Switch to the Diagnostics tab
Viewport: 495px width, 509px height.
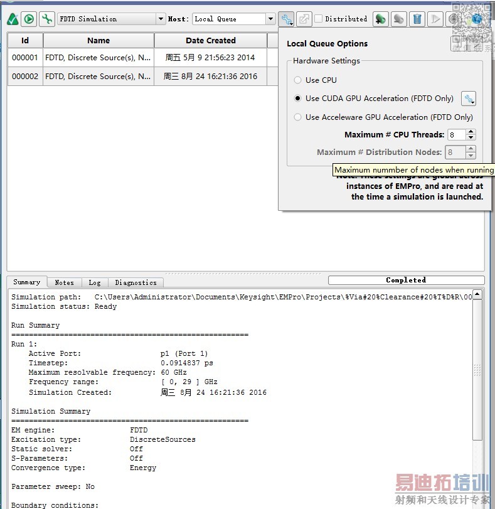136,282
